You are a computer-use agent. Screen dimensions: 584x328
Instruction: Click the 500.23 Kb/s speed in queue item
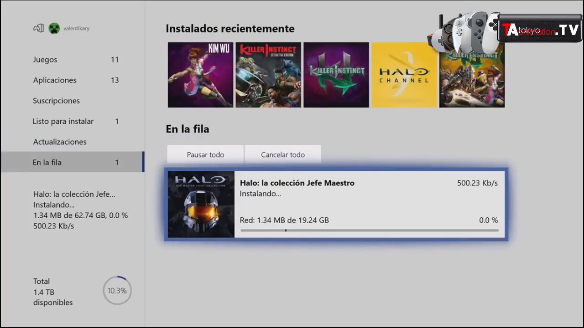point(477,183)
